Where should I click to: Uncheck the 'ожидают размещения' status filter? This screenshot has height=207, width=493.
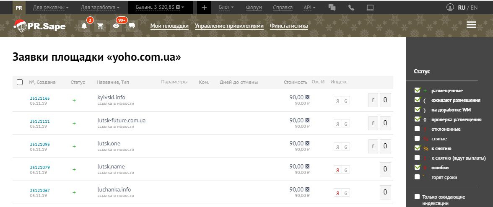click(417, 100)
